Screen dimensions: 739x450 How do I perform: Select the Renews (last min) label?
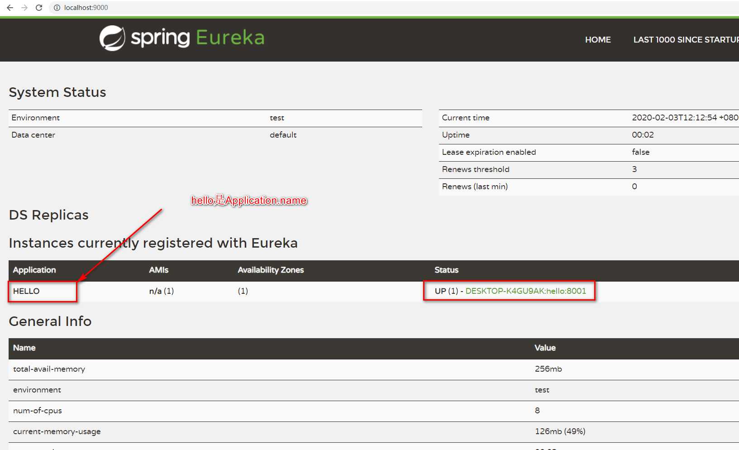pos(475,187)
